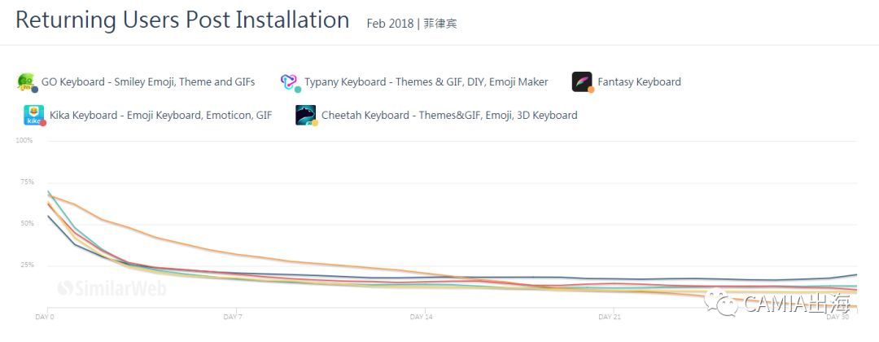The width and height of the screenshot is (879, 342).
Task: Open the Feb 2018 date selector
Action: (x=390, y=24)
